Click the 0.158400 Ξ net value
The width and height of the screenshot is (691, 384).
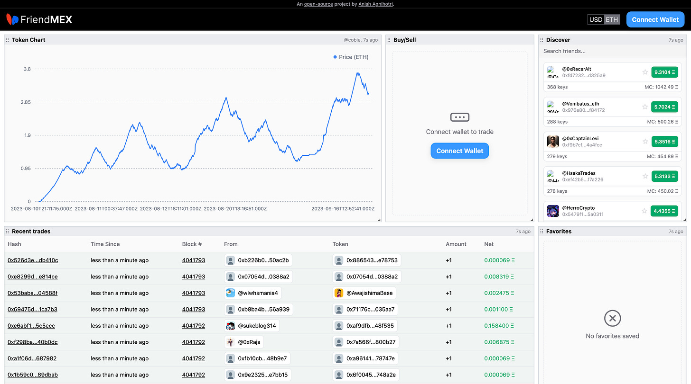tap(499, 326)
